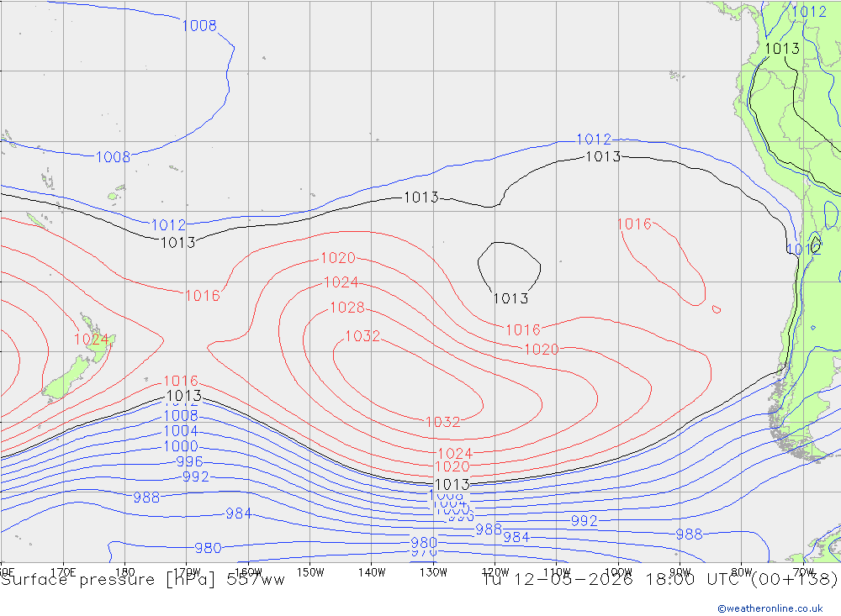Click the 150W longitude label
The width and height of the screenshot is (841, 616).
[x=310, y=572]
